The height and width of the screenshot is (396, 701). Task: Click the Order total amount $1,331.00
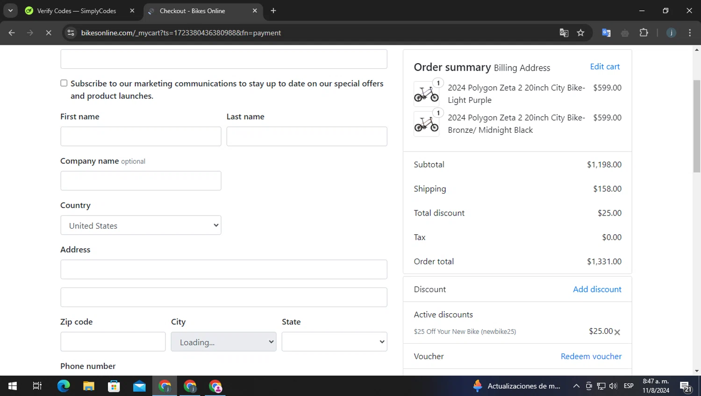[x=604, y=261]
